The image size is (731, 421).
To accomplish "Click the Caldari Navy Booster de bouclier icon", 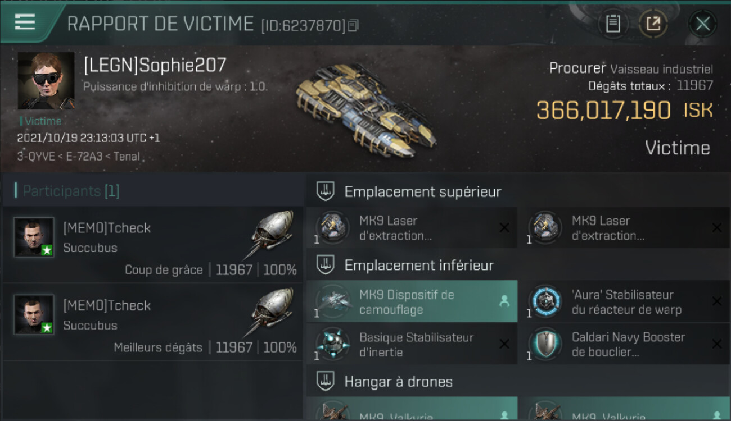I will (544, 345).
